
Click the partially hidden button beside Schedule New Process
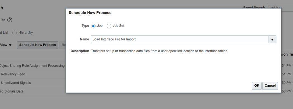[x=63, y=45]
